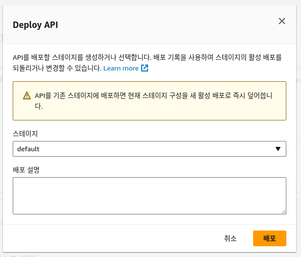The height and width of the screenshot is (257, 301).
Task: Click the 취소 cancel button
Action: coord(230,238)
